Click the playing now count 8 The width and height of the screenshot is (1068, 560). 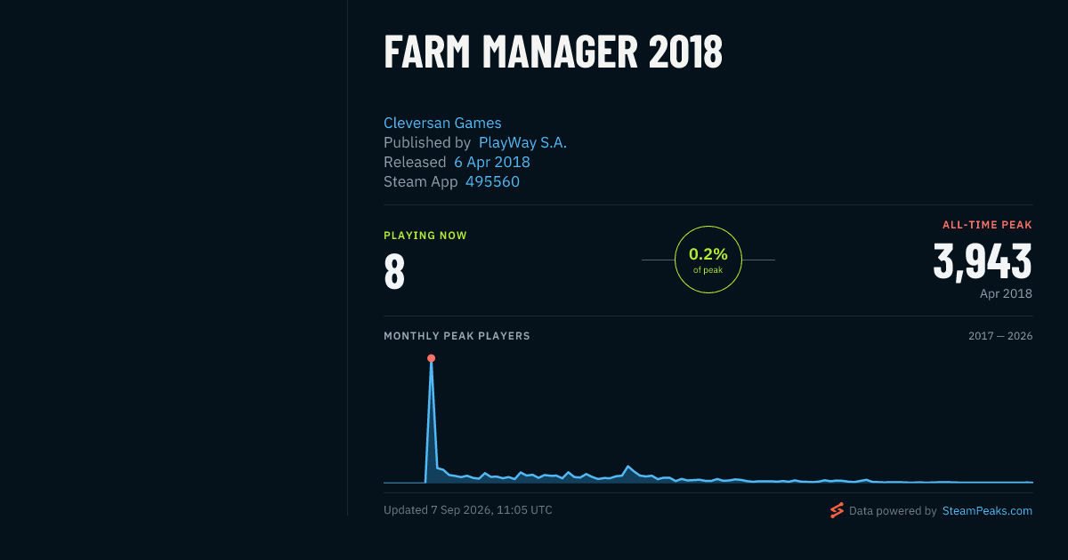[394, 273]
